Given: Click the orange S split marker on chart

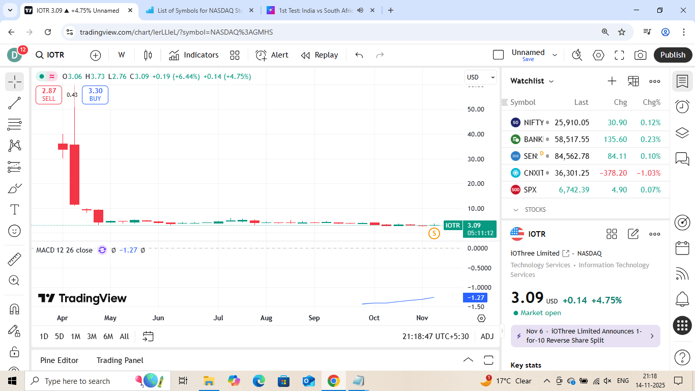Looking at the screenshot, I should click(x=434, y=234).
